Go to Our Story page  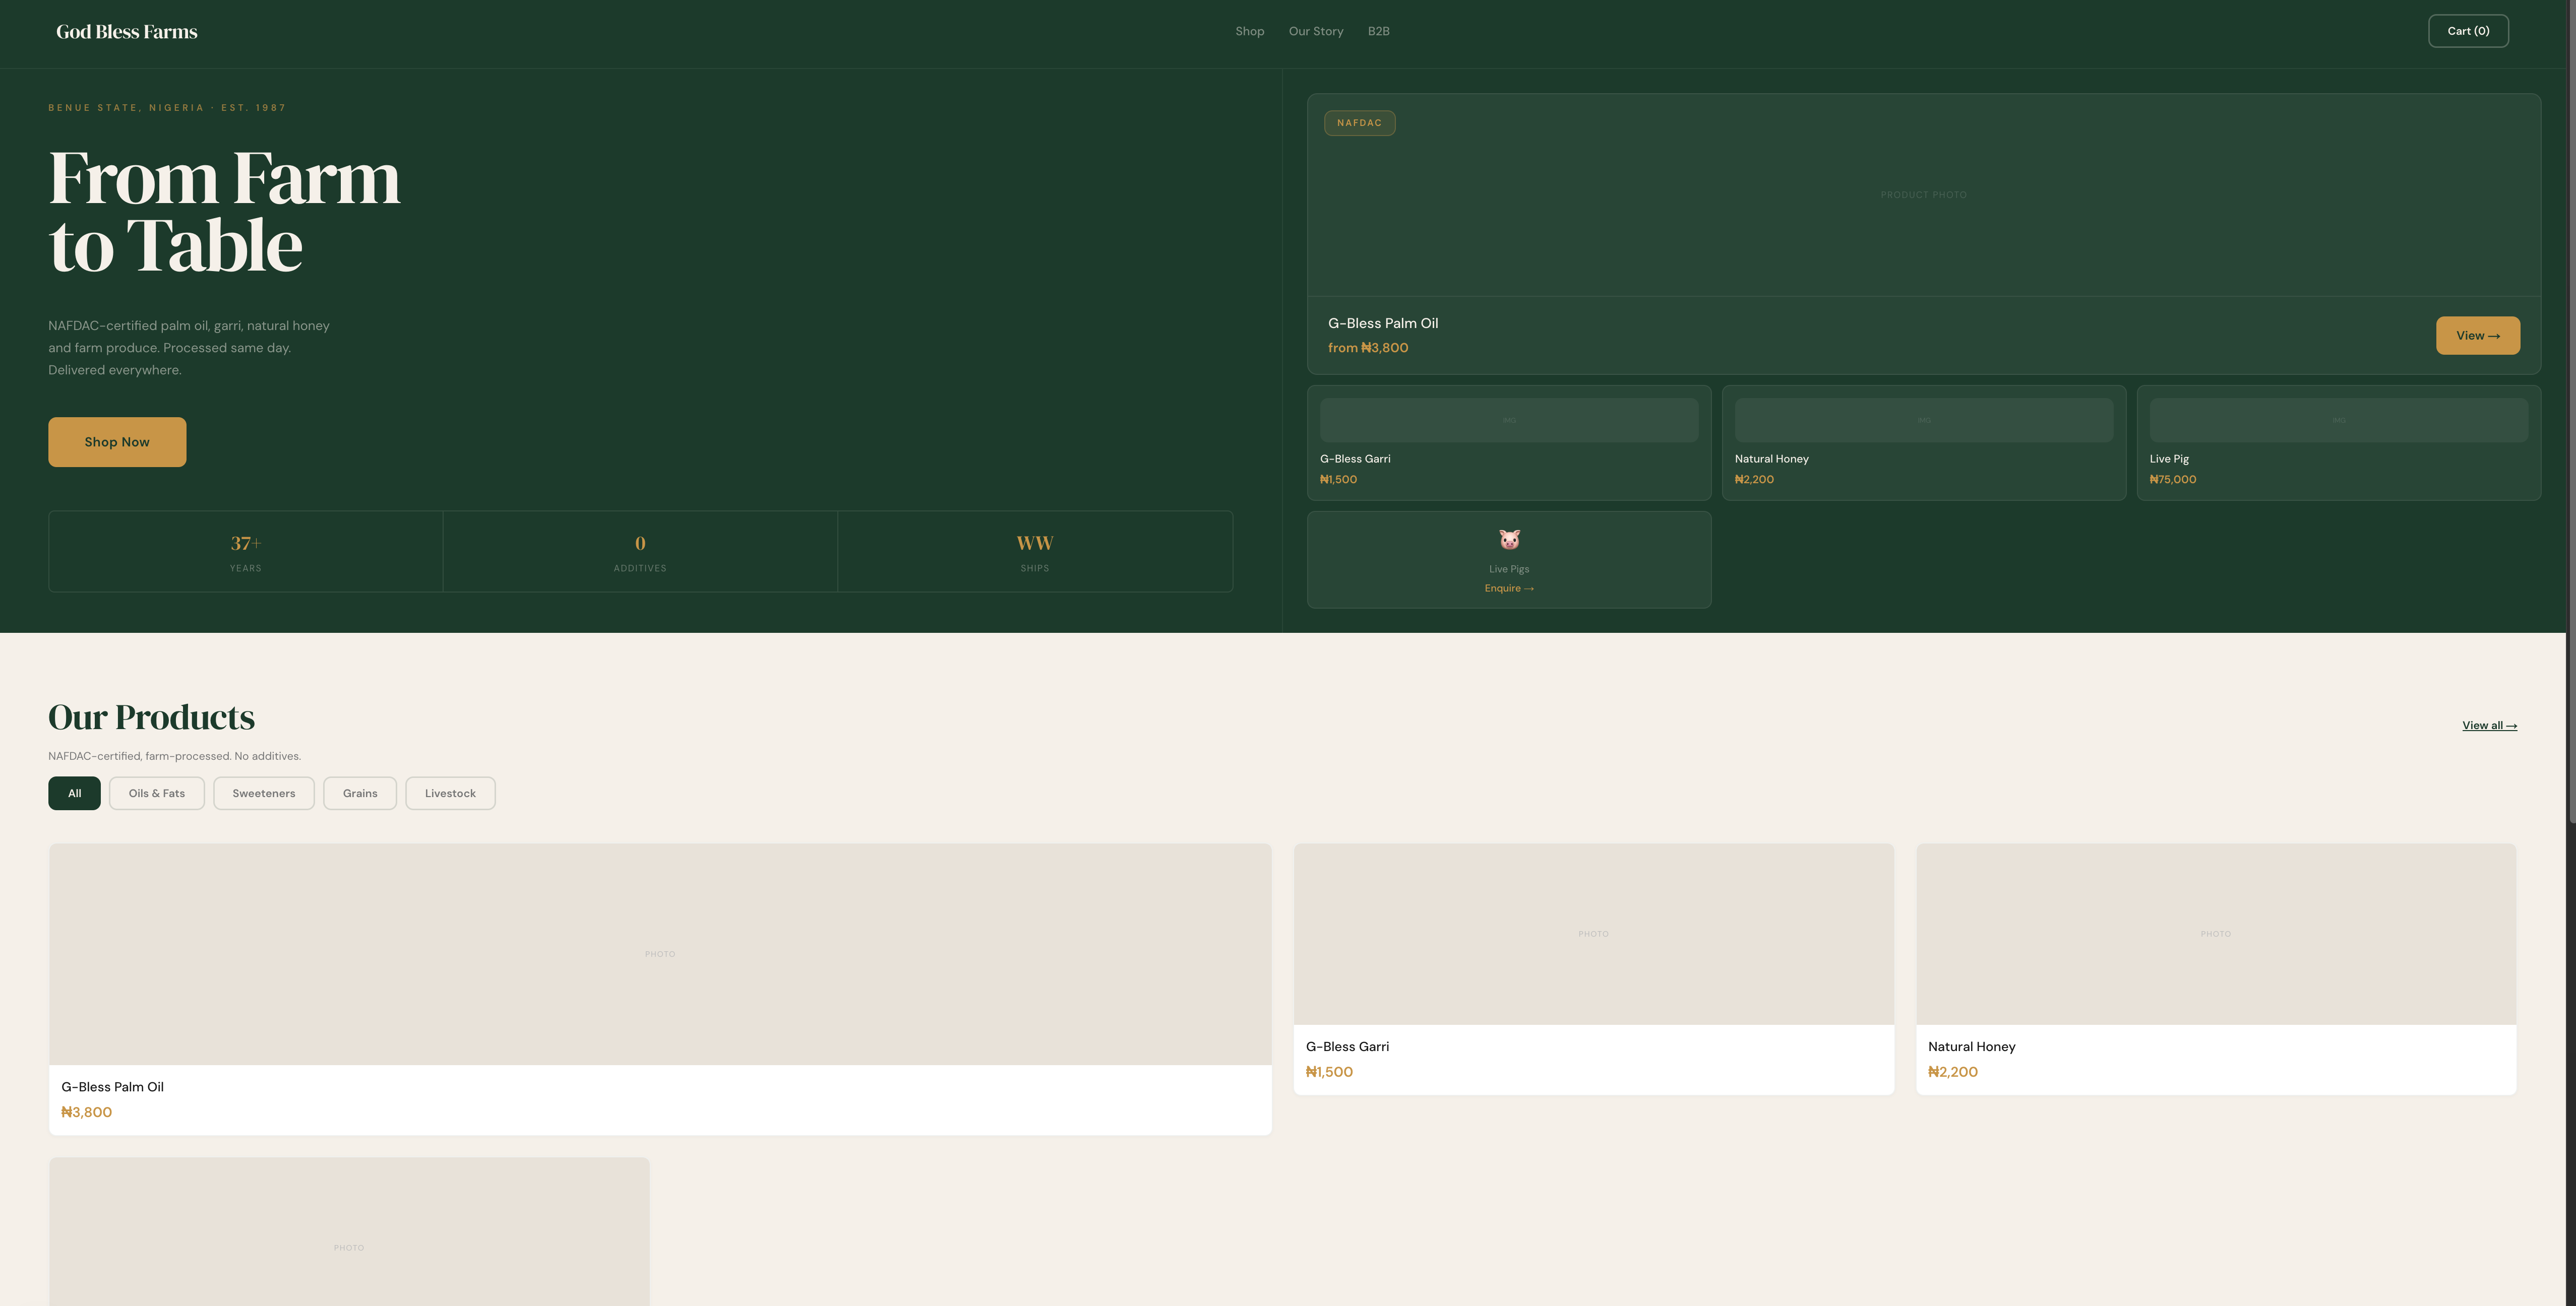tap(1316, 31)
